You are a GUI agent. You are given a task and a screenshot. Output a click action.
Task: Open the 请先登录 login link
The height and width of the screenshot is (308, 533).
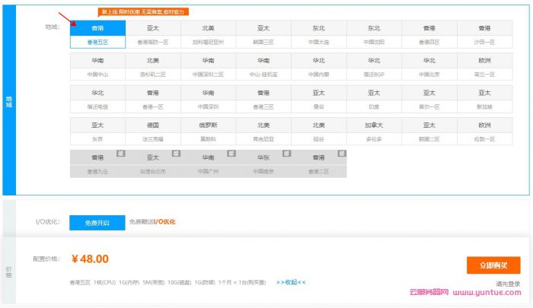click(508, 284)
